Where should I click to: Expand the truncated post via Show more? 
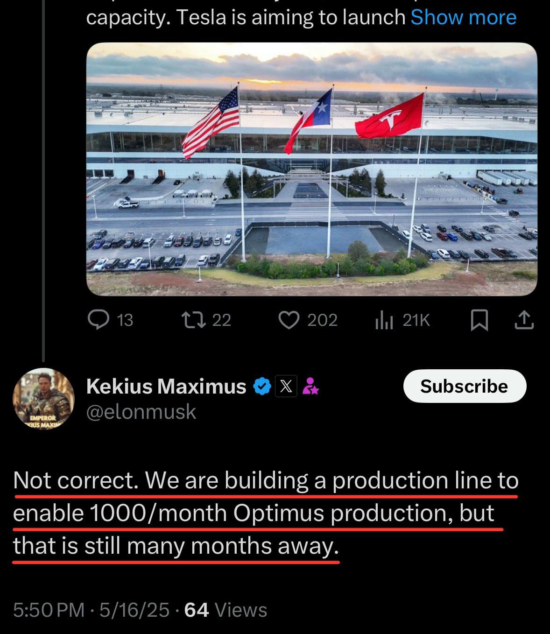463,17
